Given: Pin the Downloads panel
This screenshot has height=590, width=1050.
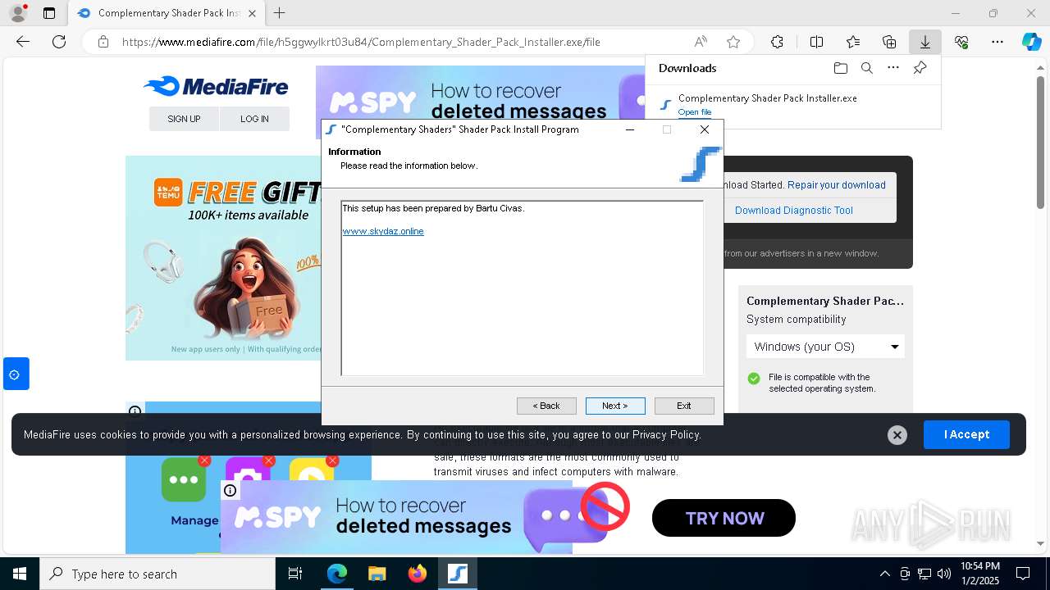Looking at the screenshot, I should pyautogui.click(x=920, y=68).
